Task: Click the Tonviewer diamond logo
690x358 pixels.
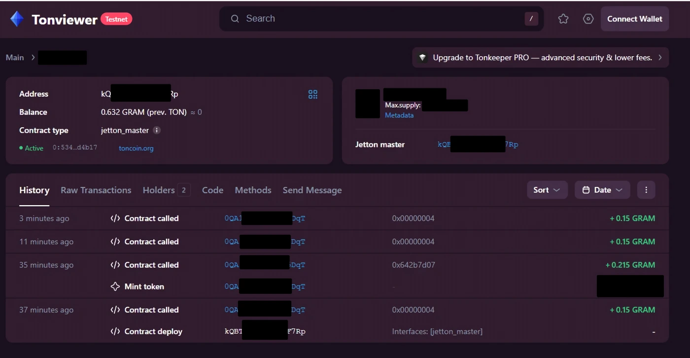Action: pyautogui.click(x=17, y=19)
